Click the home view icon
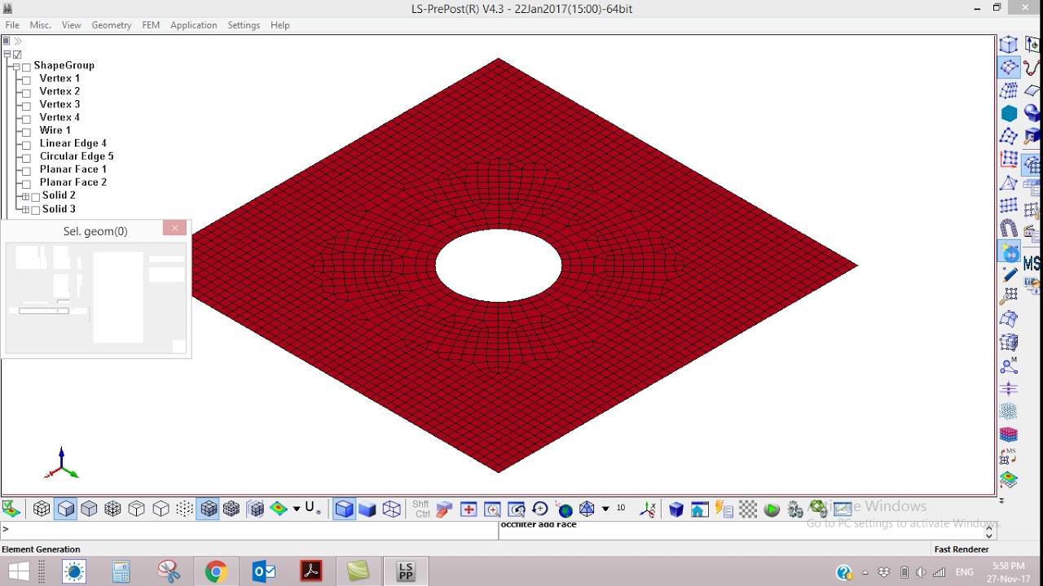 700,509
